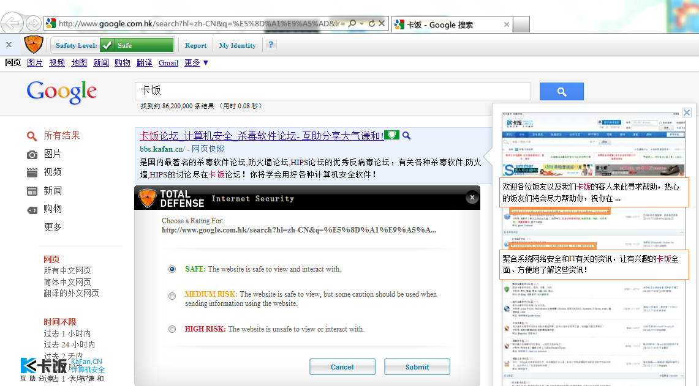Click the Total Defense shield toolbar icon
Viewport: 699px width, 386px height.
(34, 45)
